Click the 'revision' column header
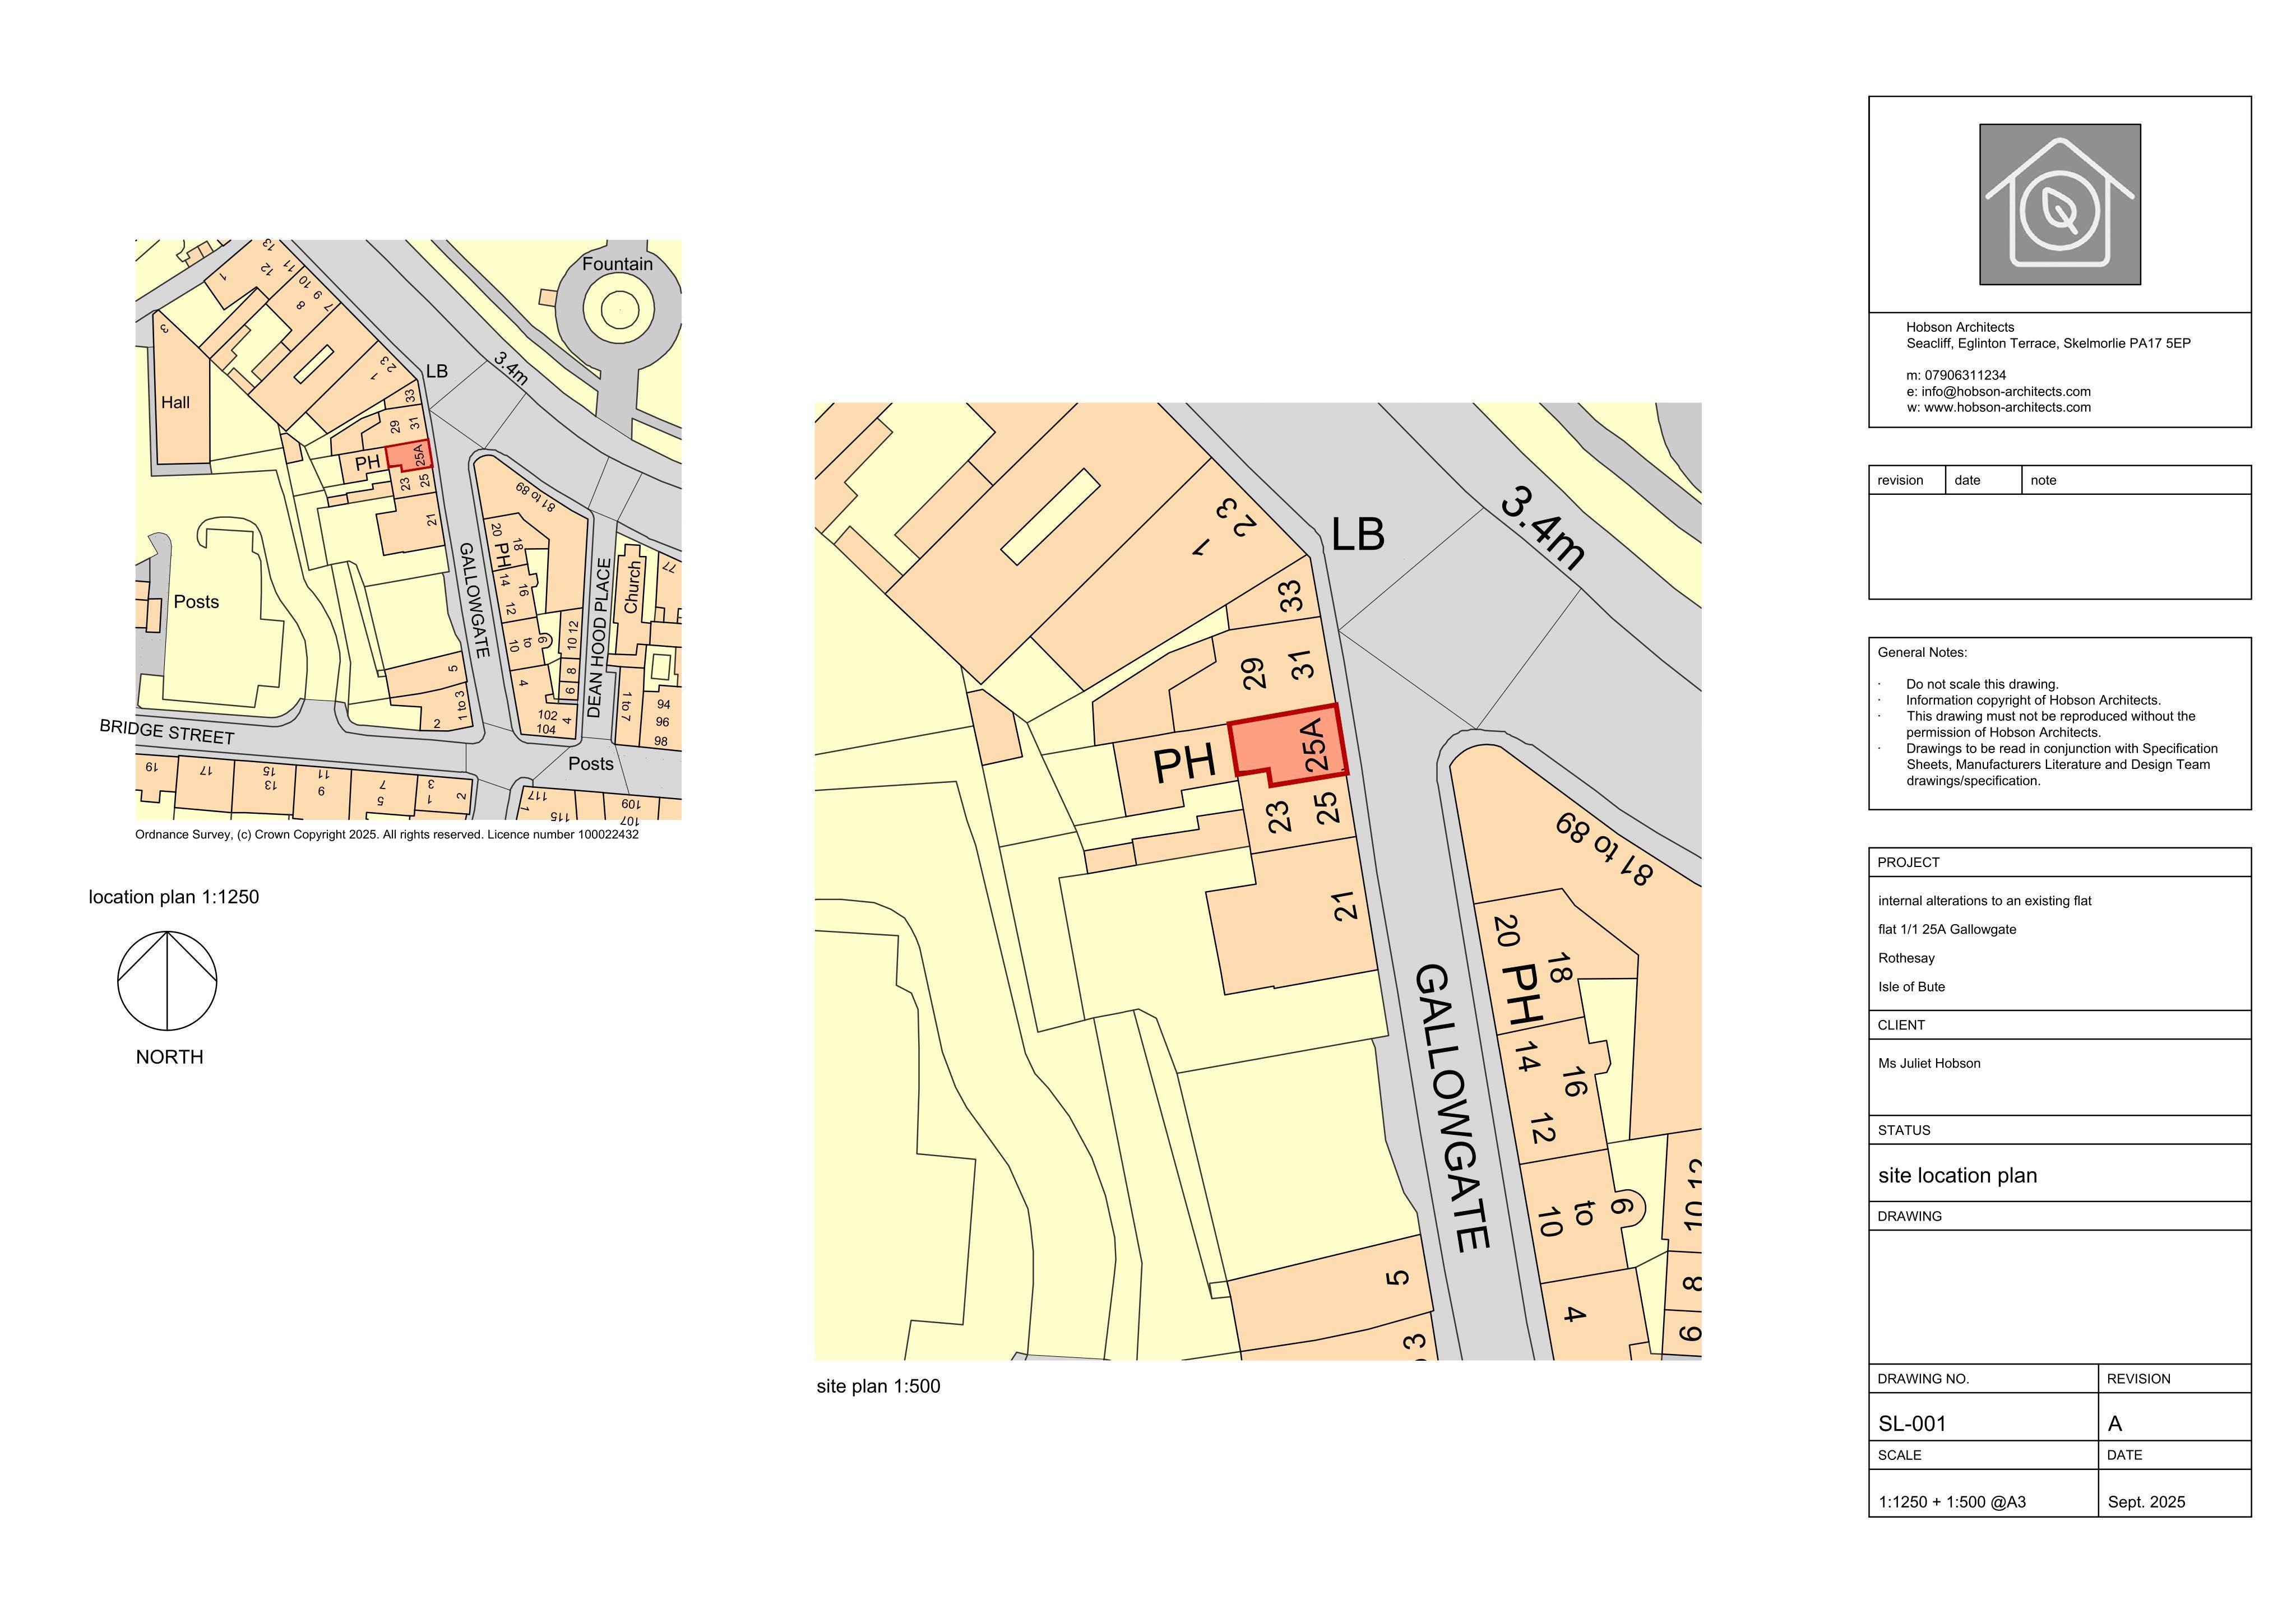 click(1900, 480)
